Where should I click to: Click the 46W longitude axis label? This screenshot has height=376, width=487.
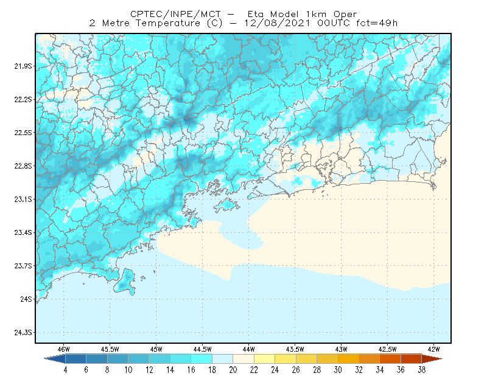coord(64,349)
